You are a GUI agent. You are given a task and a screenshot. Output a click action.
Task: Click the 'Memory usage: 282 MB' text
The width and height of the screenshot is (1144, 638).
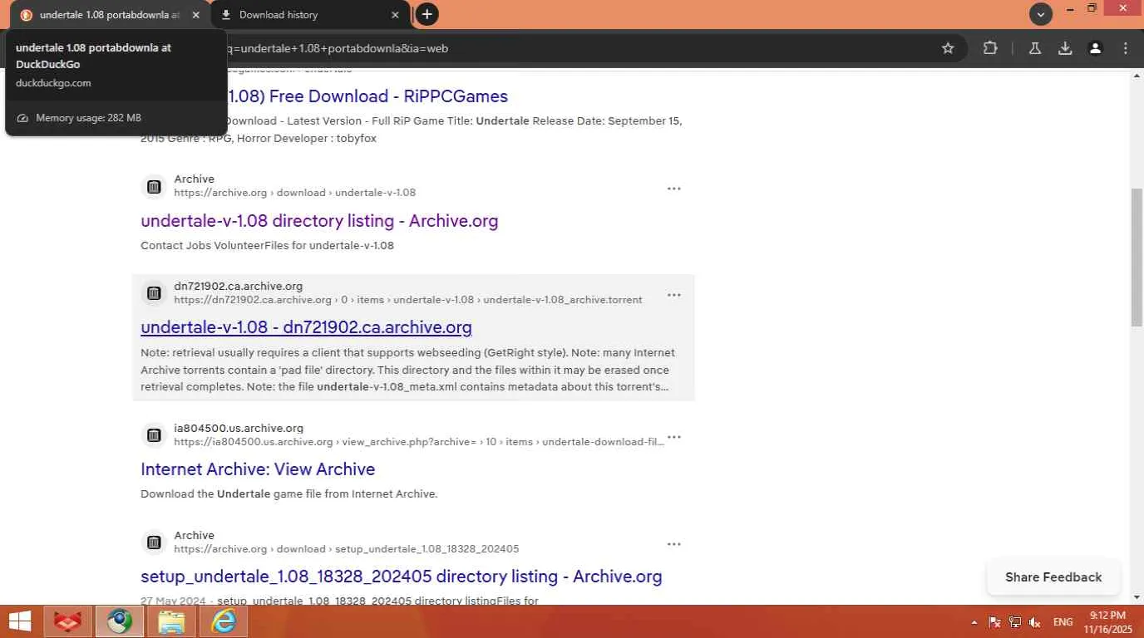point(88,118)
